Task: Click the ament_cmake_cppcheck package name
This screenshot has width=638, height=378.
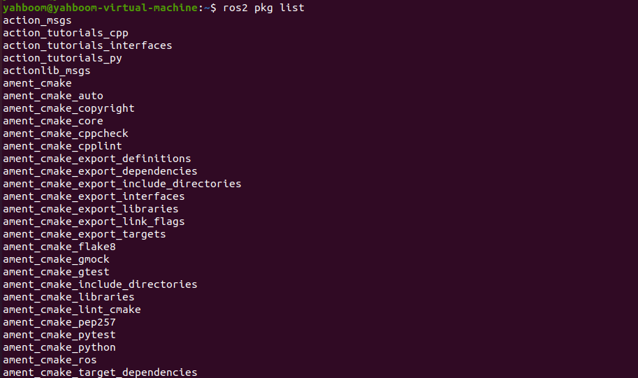Action: [x=66, y=133]
